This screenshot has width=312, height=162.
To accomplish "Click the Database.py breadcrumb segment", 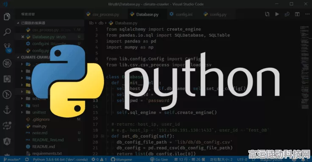I will (x=123, y=23).
